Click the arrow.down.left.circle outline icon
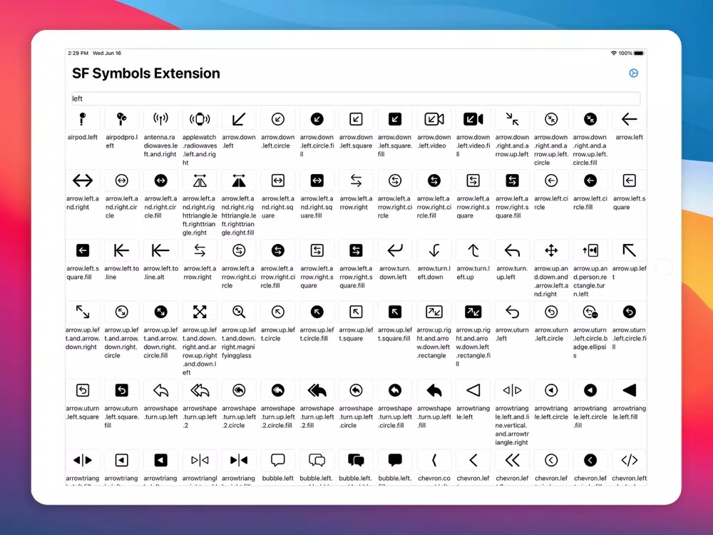This screenshot has height=535, width=713. click(x=278, y=119)
